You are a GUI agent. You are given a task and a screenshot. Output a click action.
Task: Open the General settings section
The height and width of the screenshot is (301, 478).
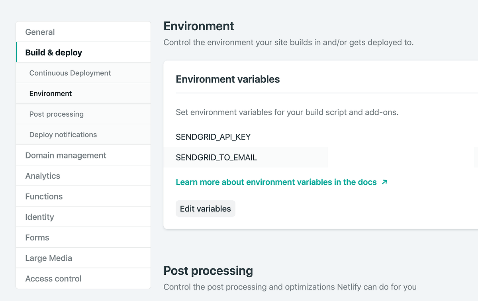coord(40,32)
